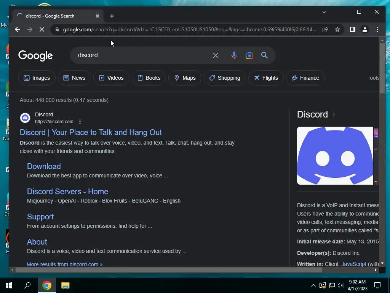Clear the search box with X icon

tap(216, 55)
